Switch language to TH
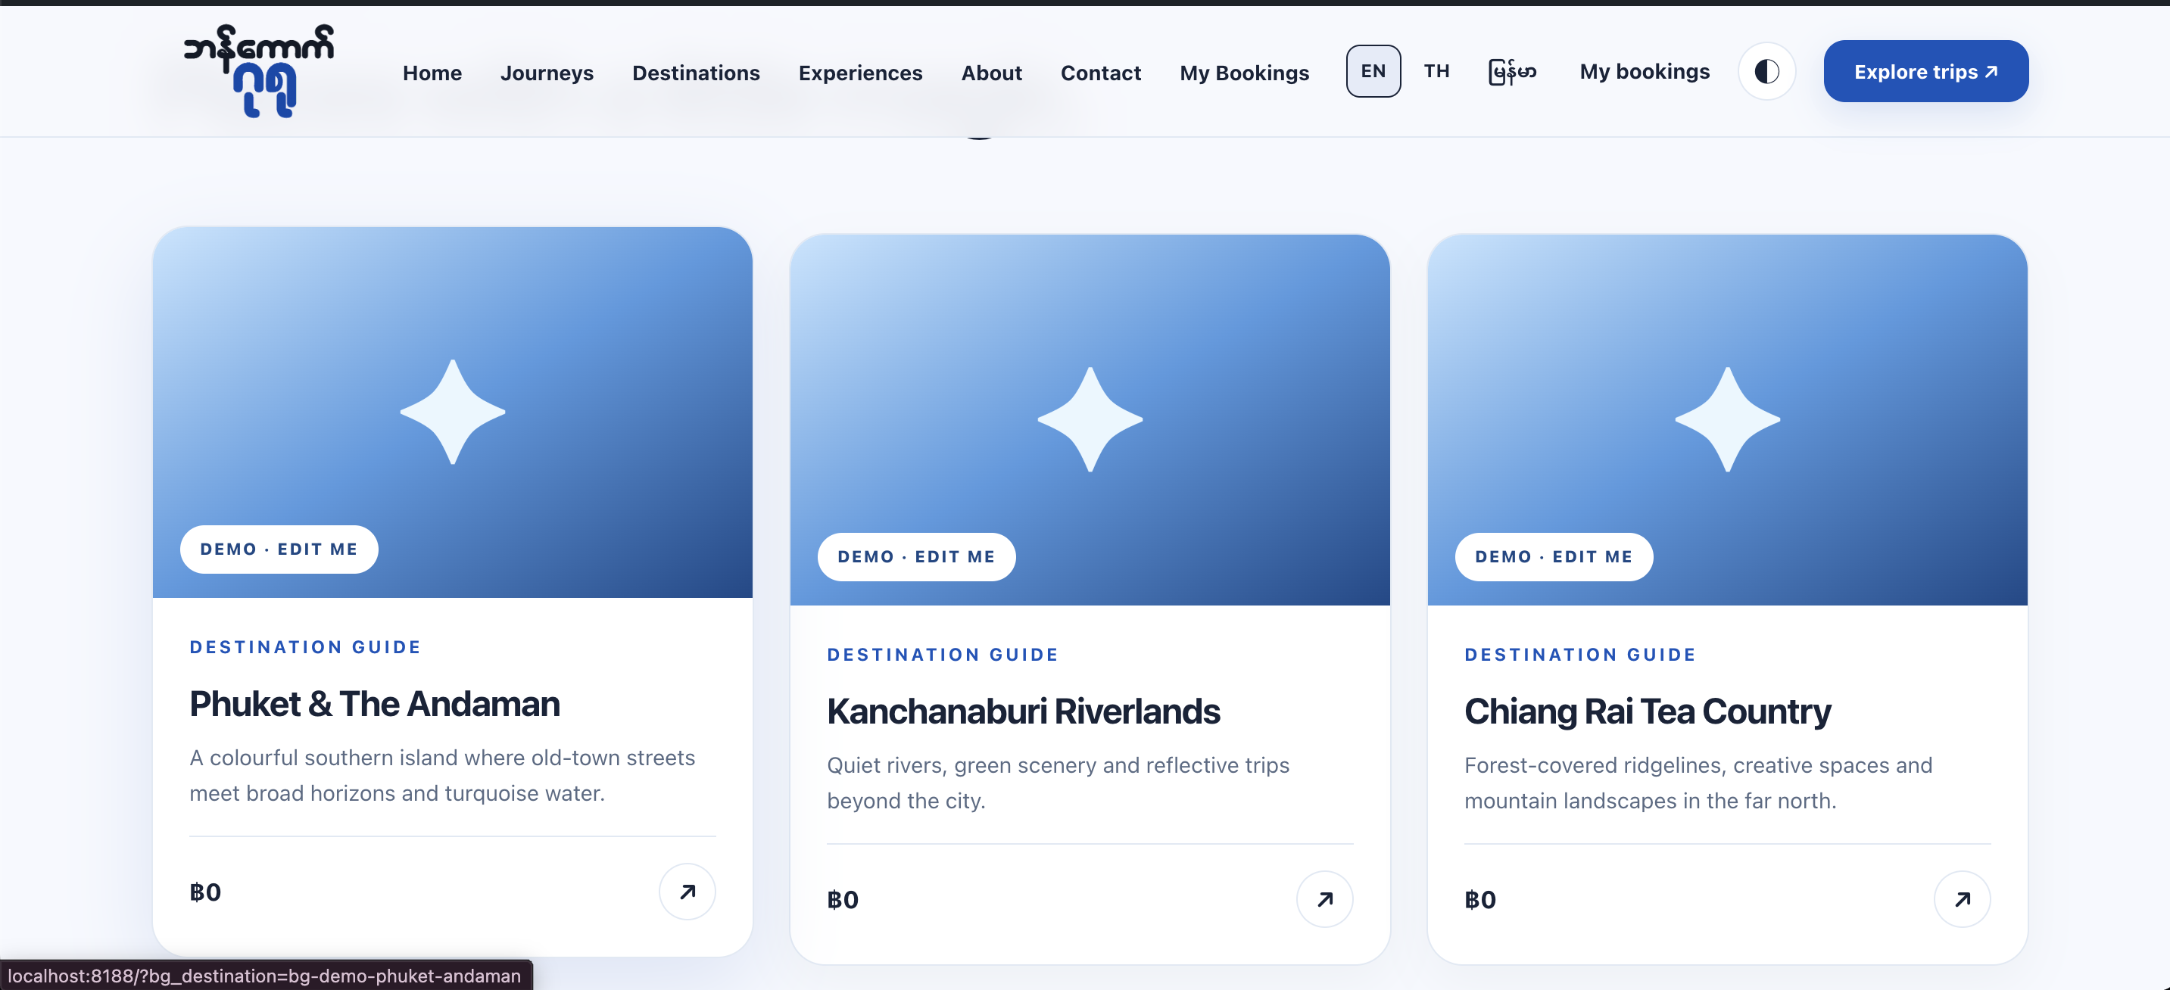 pos(1437,72)
